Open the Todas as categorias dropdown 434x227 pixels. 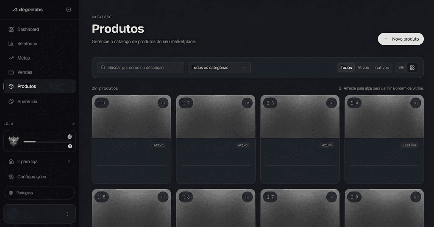(219, 68)
